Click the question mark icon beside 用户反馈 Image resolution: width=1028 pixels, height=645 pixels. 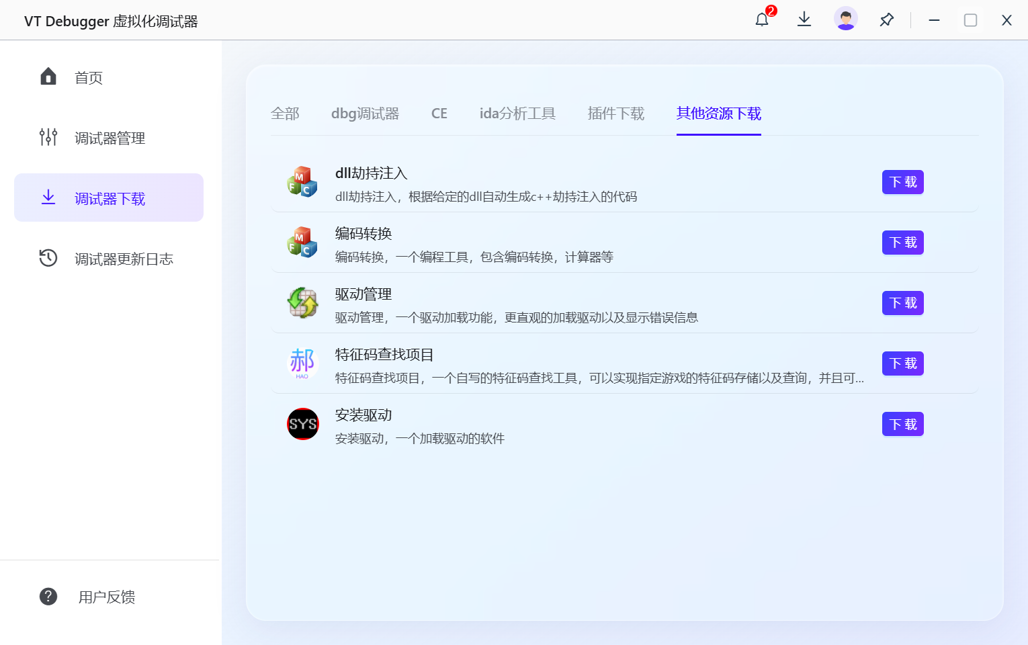48,596
